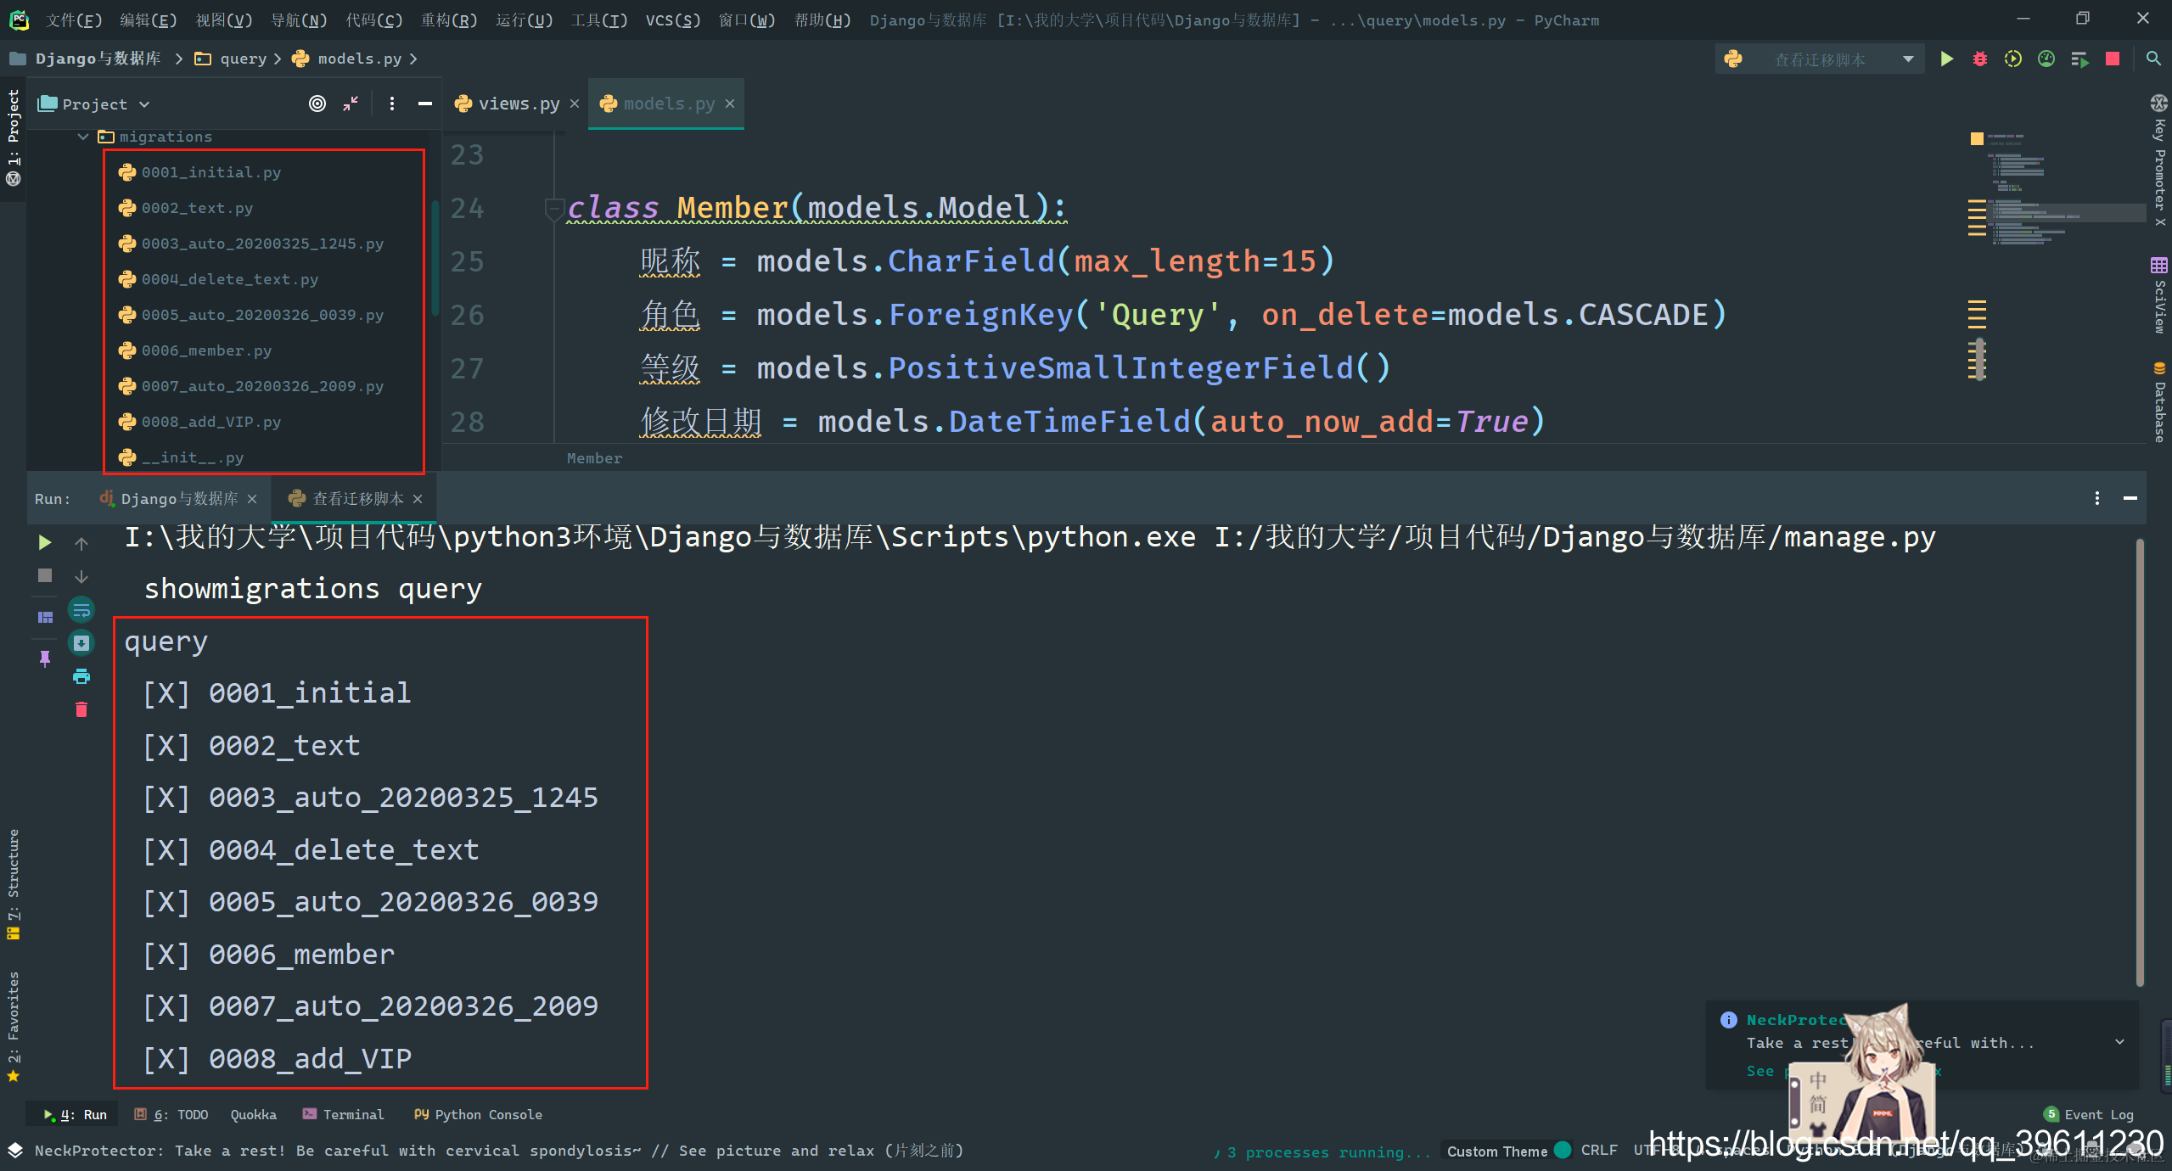Open the run-with-concurrency list icon
Viewport: 2172px width, 1171px height.
2079,59
